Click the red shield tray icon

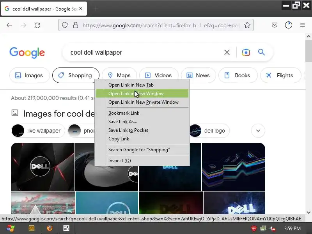tap(254, 229)
